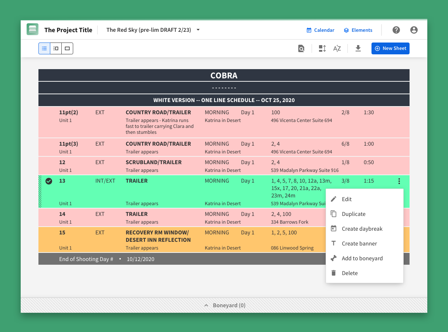The width and height of the screenshot is (448, 332).
Task: Click the three-dot menu on scene 13
Action: click(x=399, y=181)
